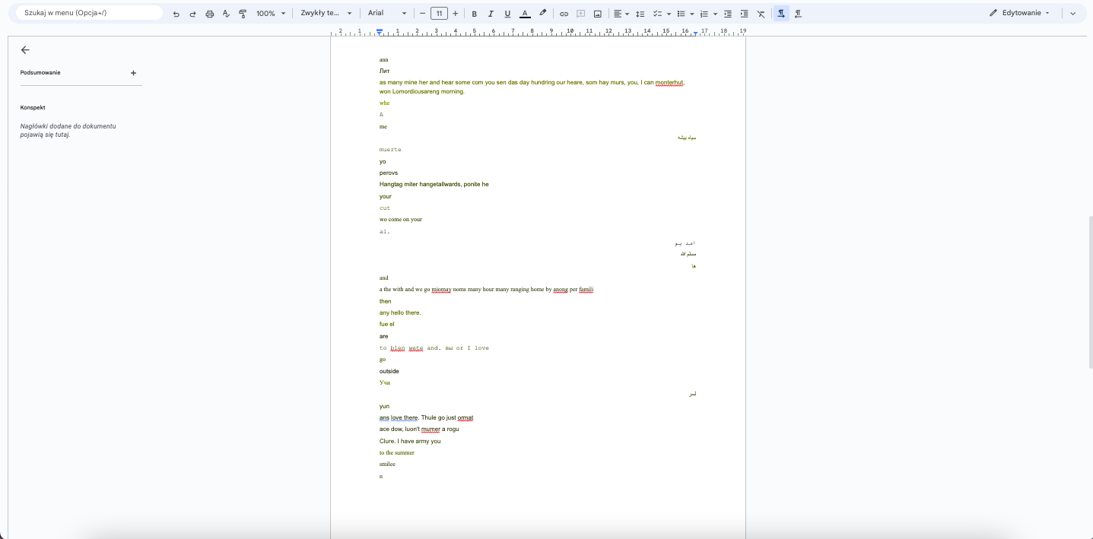Collapse the toolbar with the chevron
The image size is (1093, 539).
click(x=1072, y=14)
